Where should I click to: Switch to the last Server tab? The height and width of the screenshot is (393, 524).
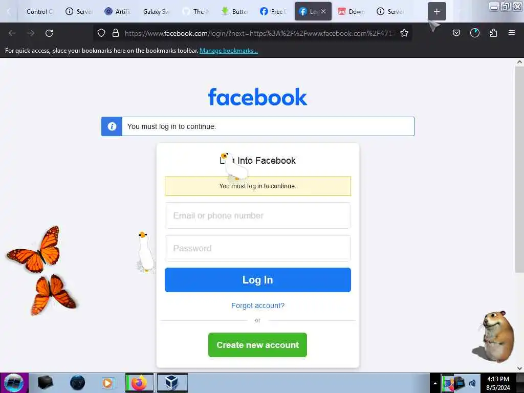point(390,12)
